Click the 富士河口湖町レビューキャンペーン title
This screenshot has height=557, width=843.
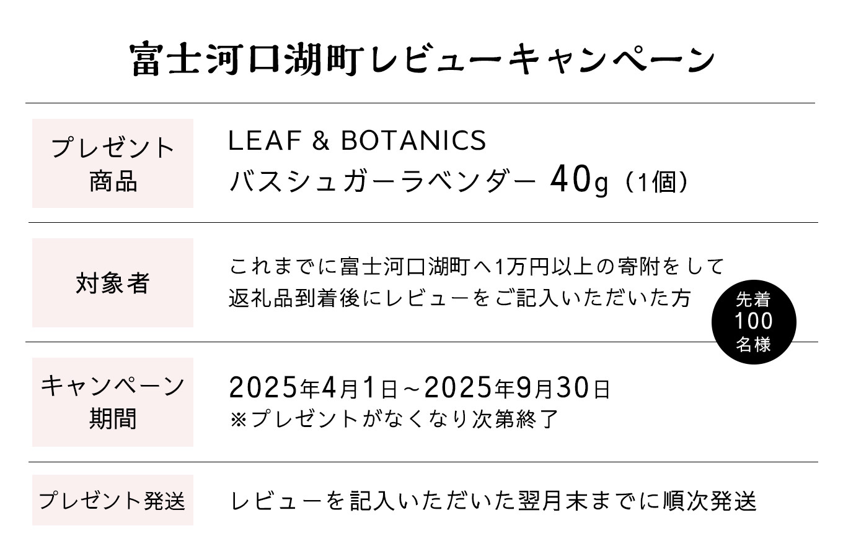coord(423,60)
